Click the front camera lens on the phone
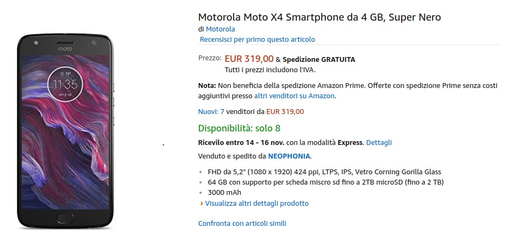 (x=93, y=42)
